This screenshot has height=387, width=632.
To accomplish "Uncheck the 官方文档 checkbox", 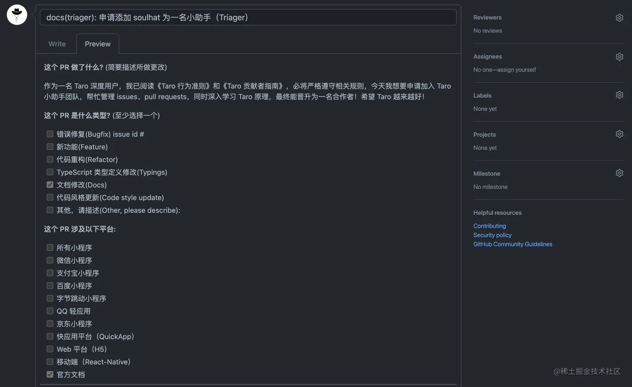I will pos(50,374).
